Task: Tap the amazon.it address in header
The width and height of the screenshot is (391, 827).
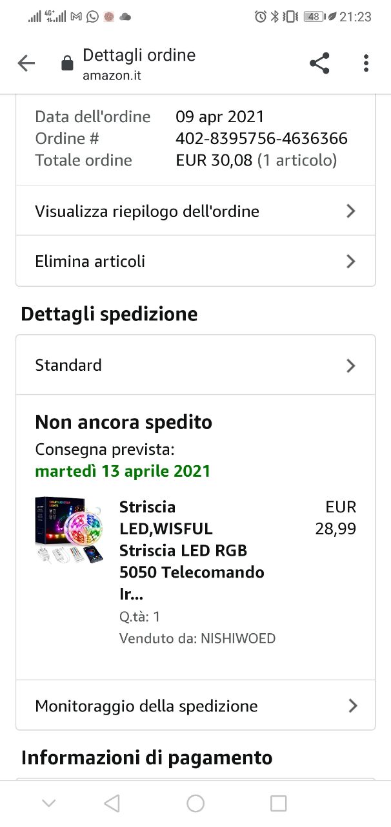Action: coord(112,76)
